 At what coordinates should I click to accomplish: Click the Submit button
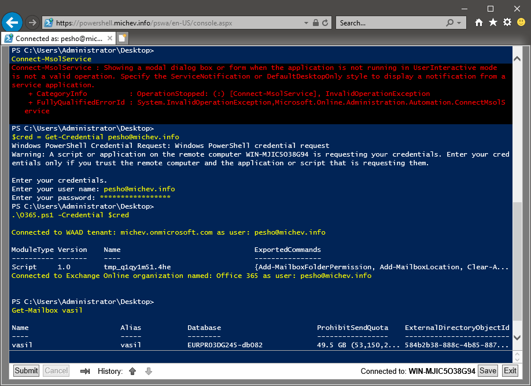click(26, 371)
